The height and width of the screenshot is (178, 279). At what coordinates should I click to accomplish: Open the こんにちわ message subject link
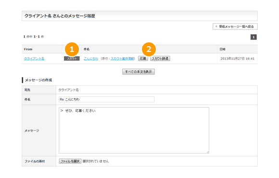tap(91, 59)
